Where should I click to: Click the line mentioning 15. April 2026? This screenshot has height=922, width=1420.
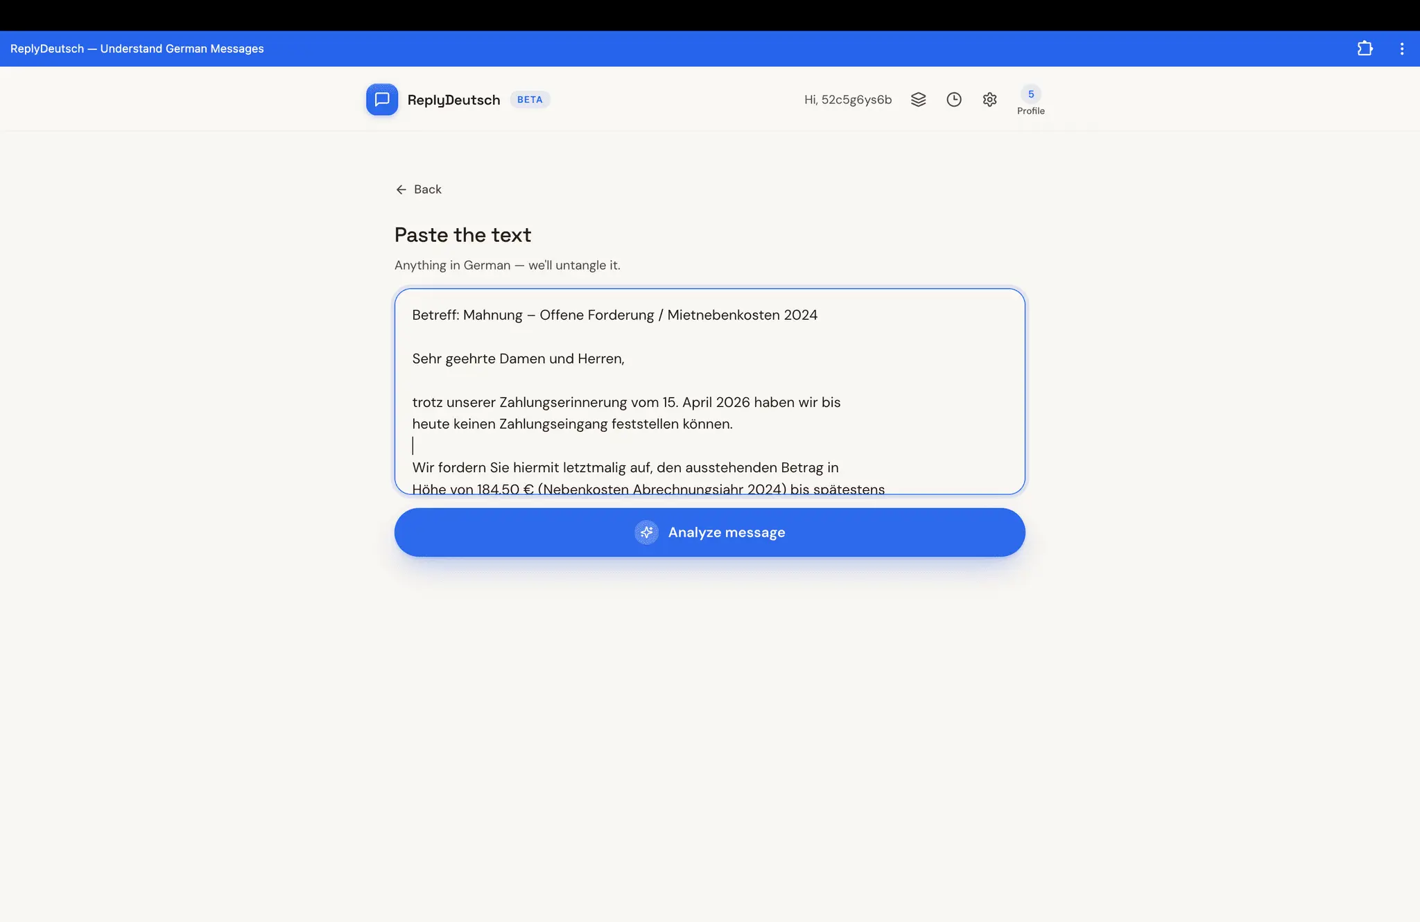click(626, 402)
